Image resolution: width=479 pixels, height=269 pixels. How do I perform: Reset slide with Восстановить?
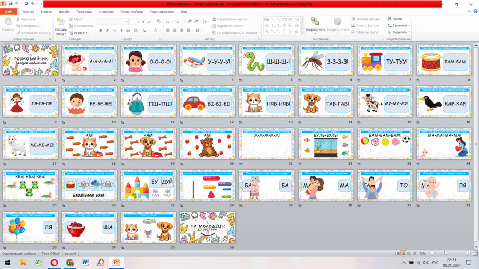[81, 26]
